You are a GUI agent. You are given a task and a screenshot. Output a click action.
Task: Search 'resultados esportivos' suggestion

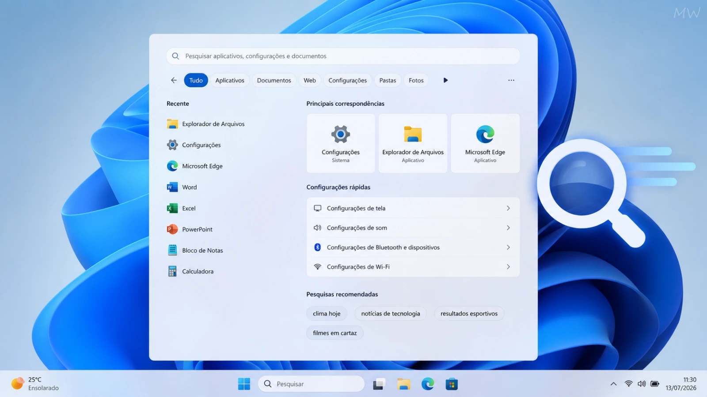pyautogui.click(x=469, y=314)
